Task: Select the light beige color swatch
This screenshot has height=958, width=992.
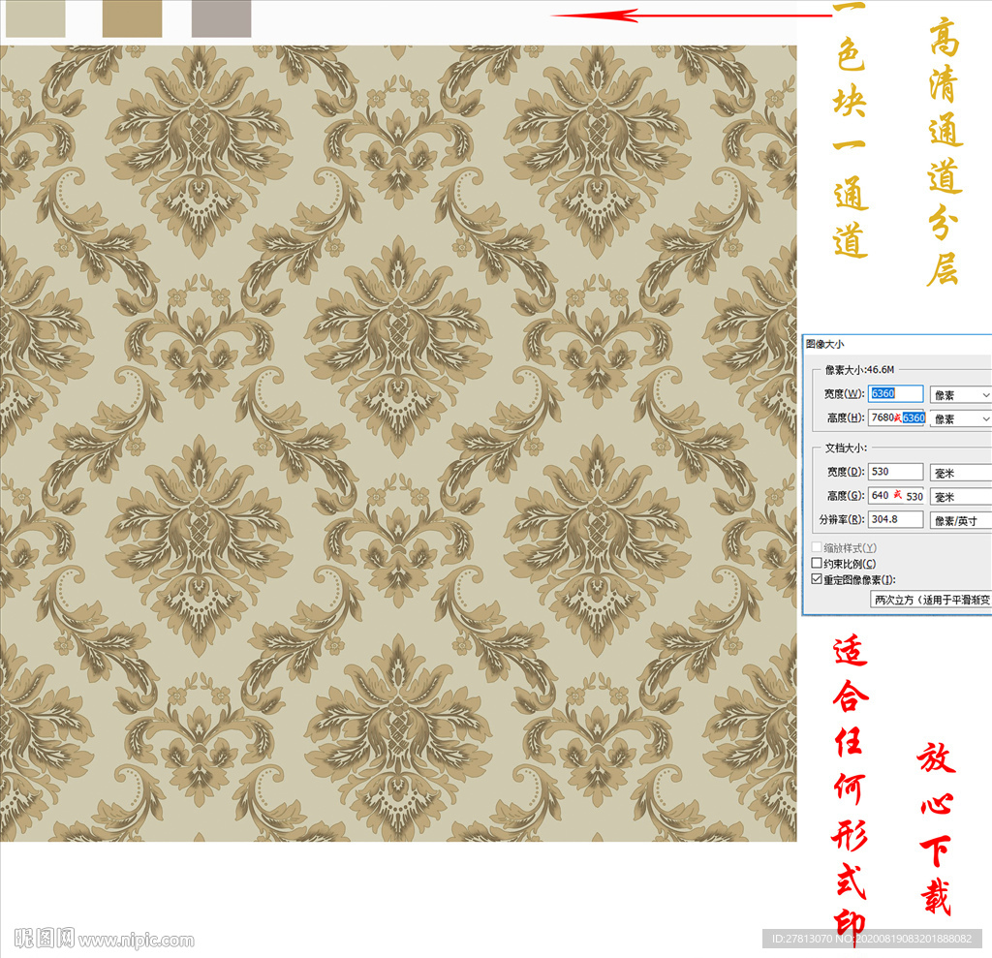Action: [36, 18]
